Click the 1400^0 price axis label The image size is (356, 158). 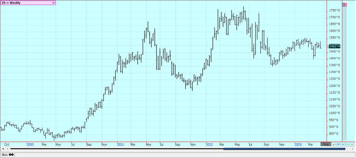coord(334,59)
